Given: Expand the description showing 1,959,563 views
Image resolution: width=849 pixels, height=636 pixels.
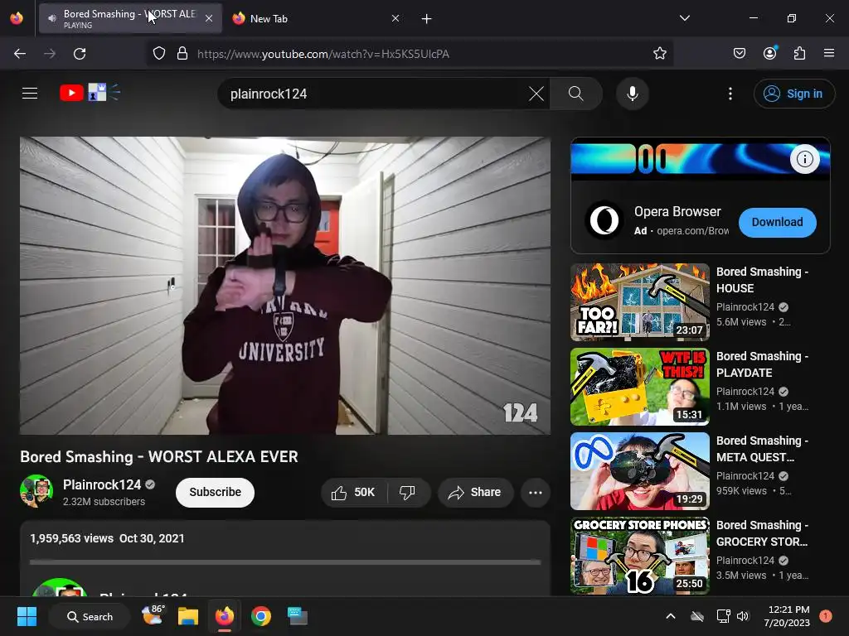Looking at the screenshot, I should (x=285, y=558).
